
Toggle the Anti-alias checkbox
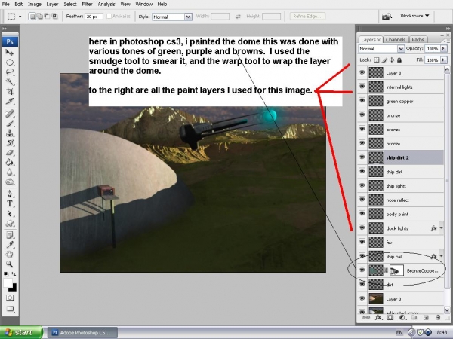click(109, 17)
